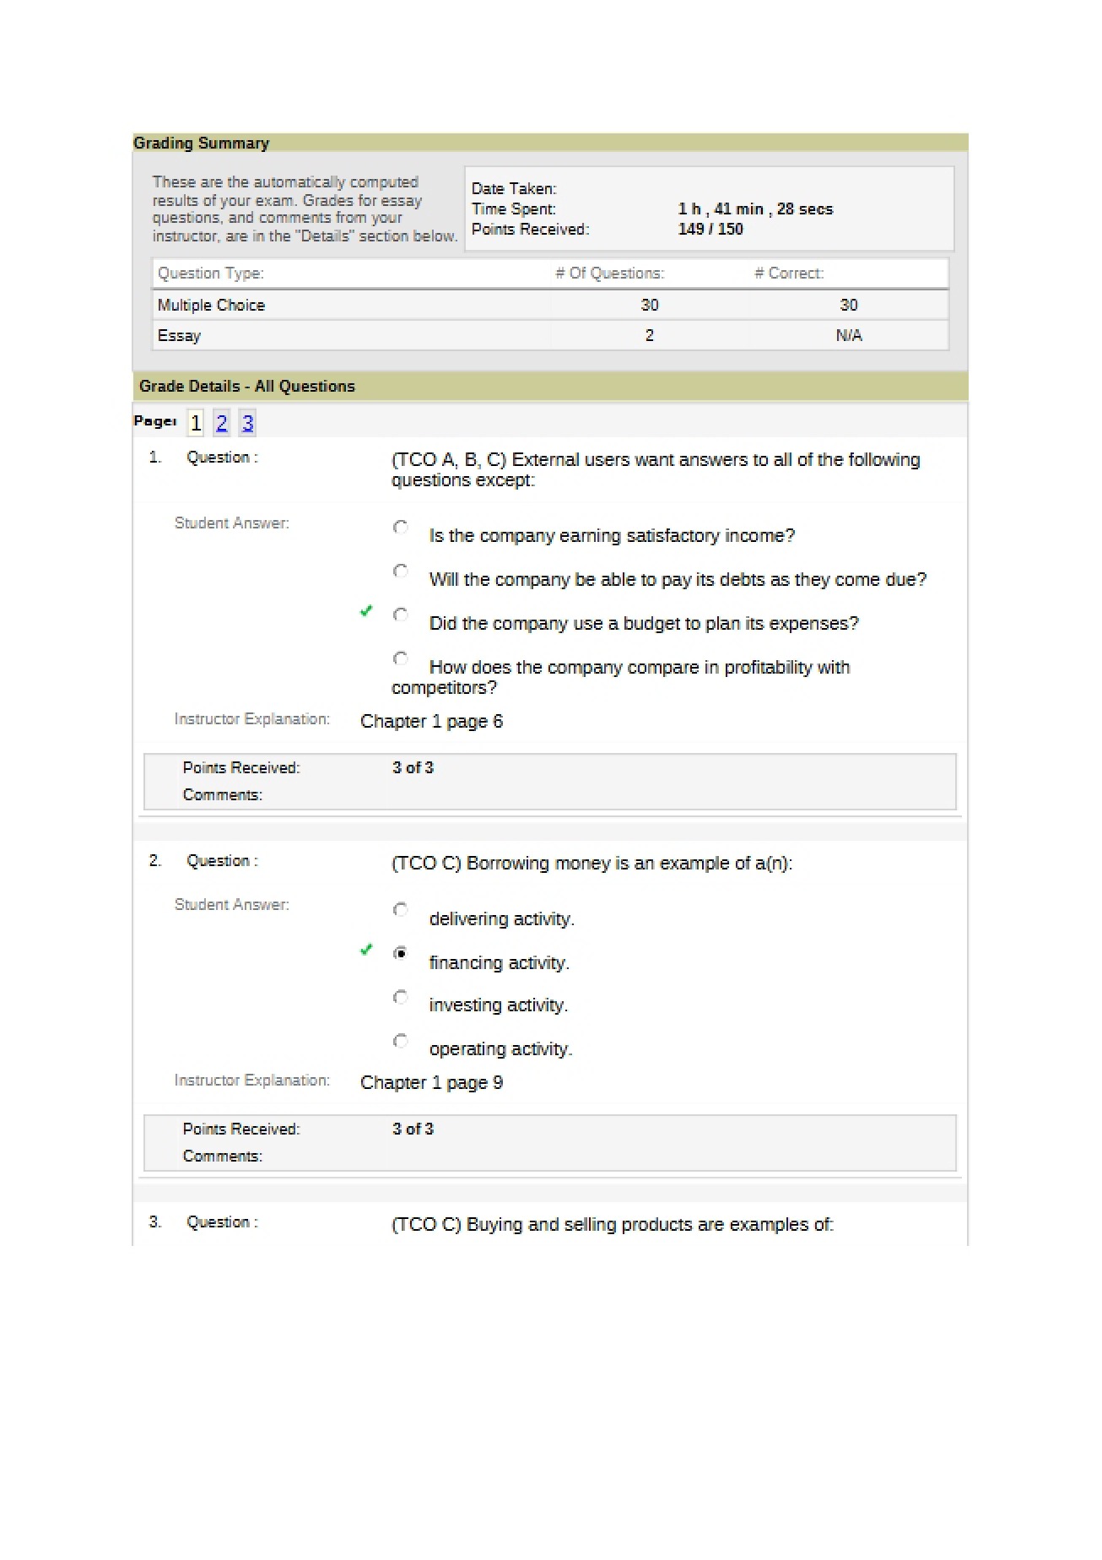The image size is (1102, 1560).
Task: Click time spent '1 h , 41 min , 28 secs'
Action: 755,209
